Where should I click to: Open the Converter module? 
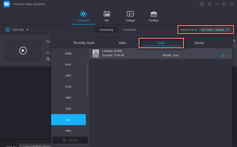(83, 16)
